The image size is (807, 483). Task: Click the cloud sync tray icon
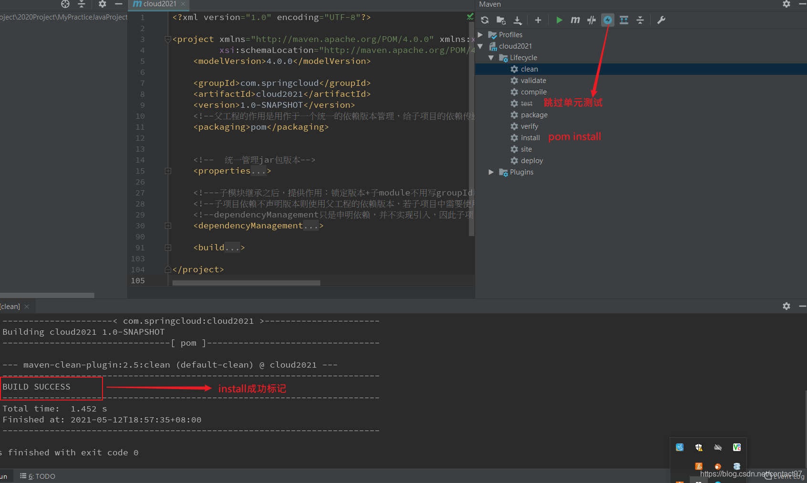coord(718,447)
